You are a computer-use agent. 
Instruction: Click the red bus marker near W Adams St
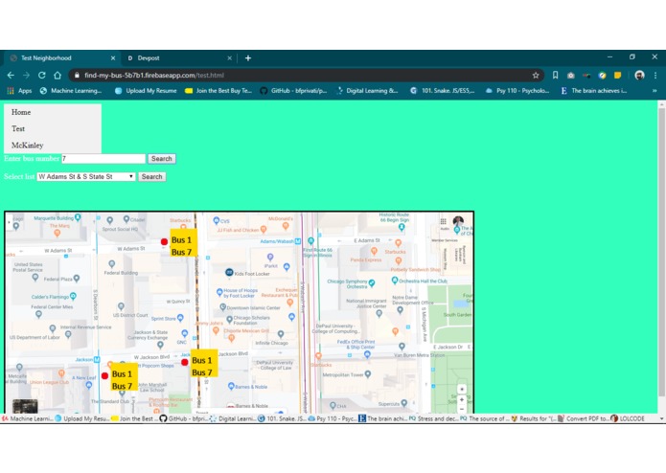pyautogui.click(x=164, y=241)
